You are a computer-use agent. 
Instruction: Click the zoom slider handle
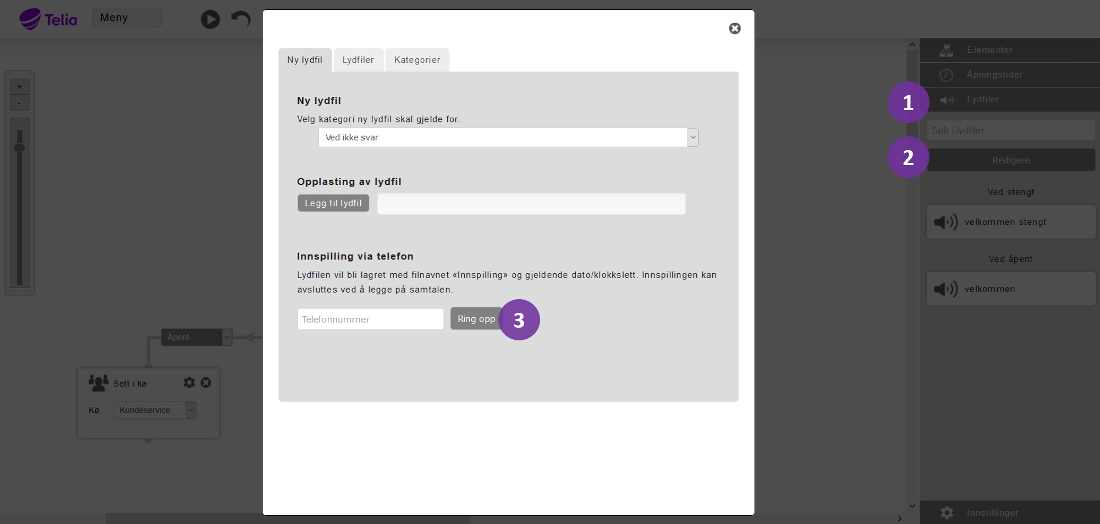[x=20, y=148]
